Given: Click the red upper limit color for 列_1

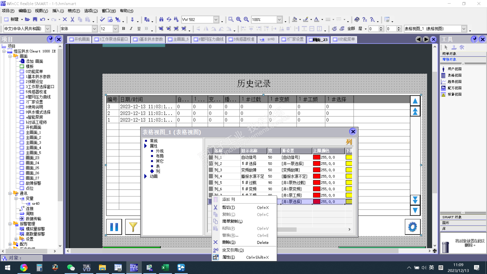Looking at the screenshot, I should pos(316,157).
